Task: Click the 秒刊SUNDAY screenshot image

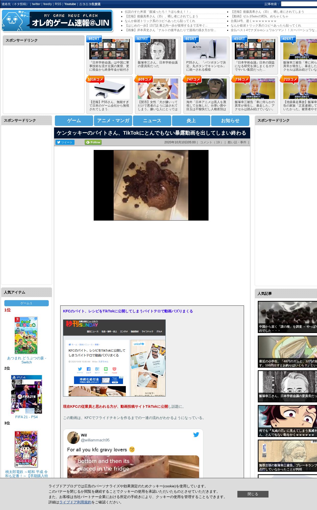Action: (114, 358)
